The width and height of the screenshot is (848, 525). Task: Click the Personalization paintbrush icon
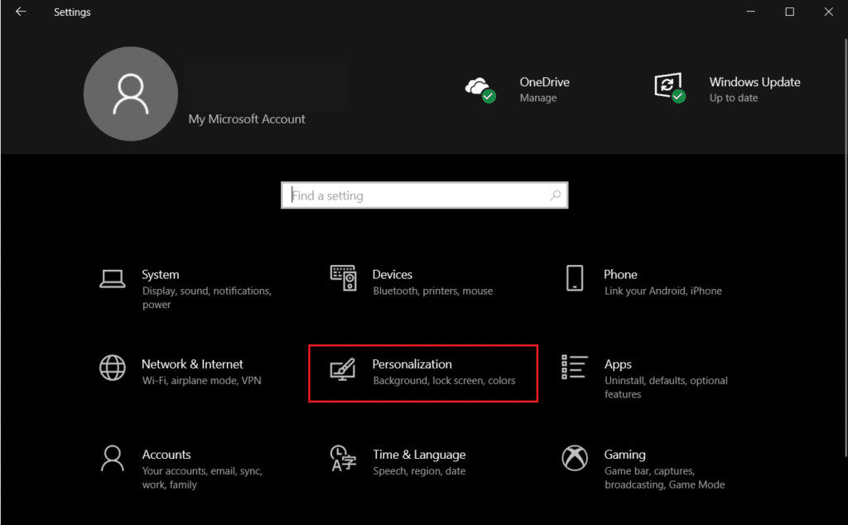343,369
